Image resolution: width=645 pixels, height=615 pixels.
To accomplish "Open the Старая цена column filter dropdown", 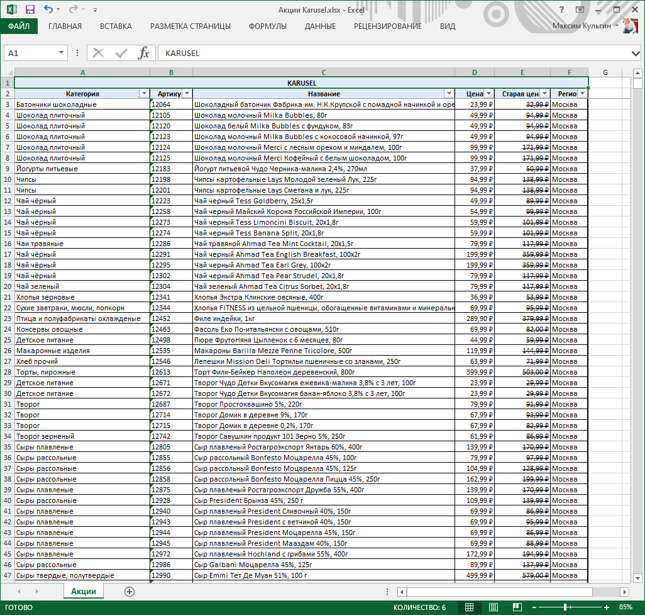I will click(x=544, y=94).
